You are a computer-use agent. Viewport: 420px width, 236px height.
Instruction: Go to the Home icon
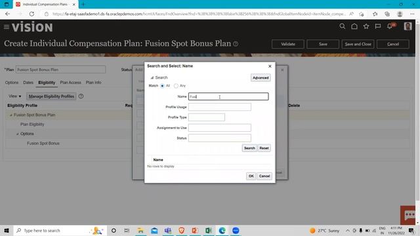pos(354,26)
